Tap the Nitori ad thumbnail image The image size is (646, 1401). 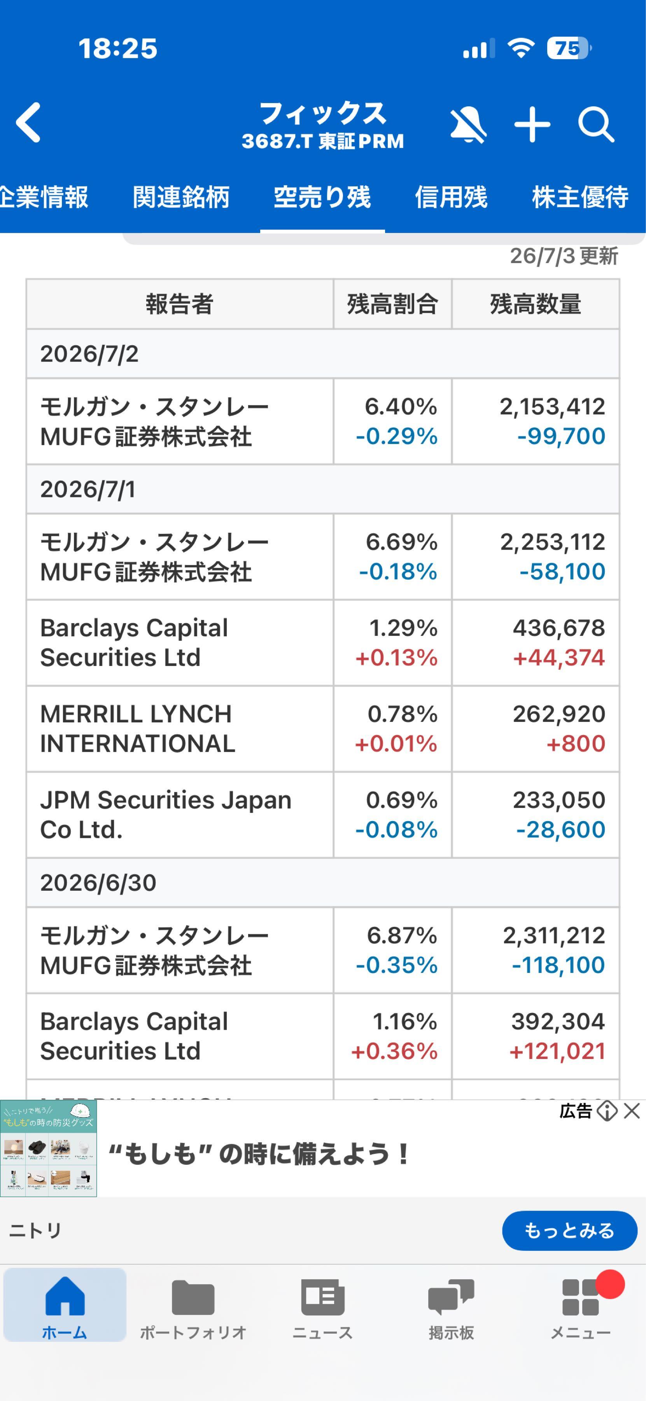point(48,1148)
